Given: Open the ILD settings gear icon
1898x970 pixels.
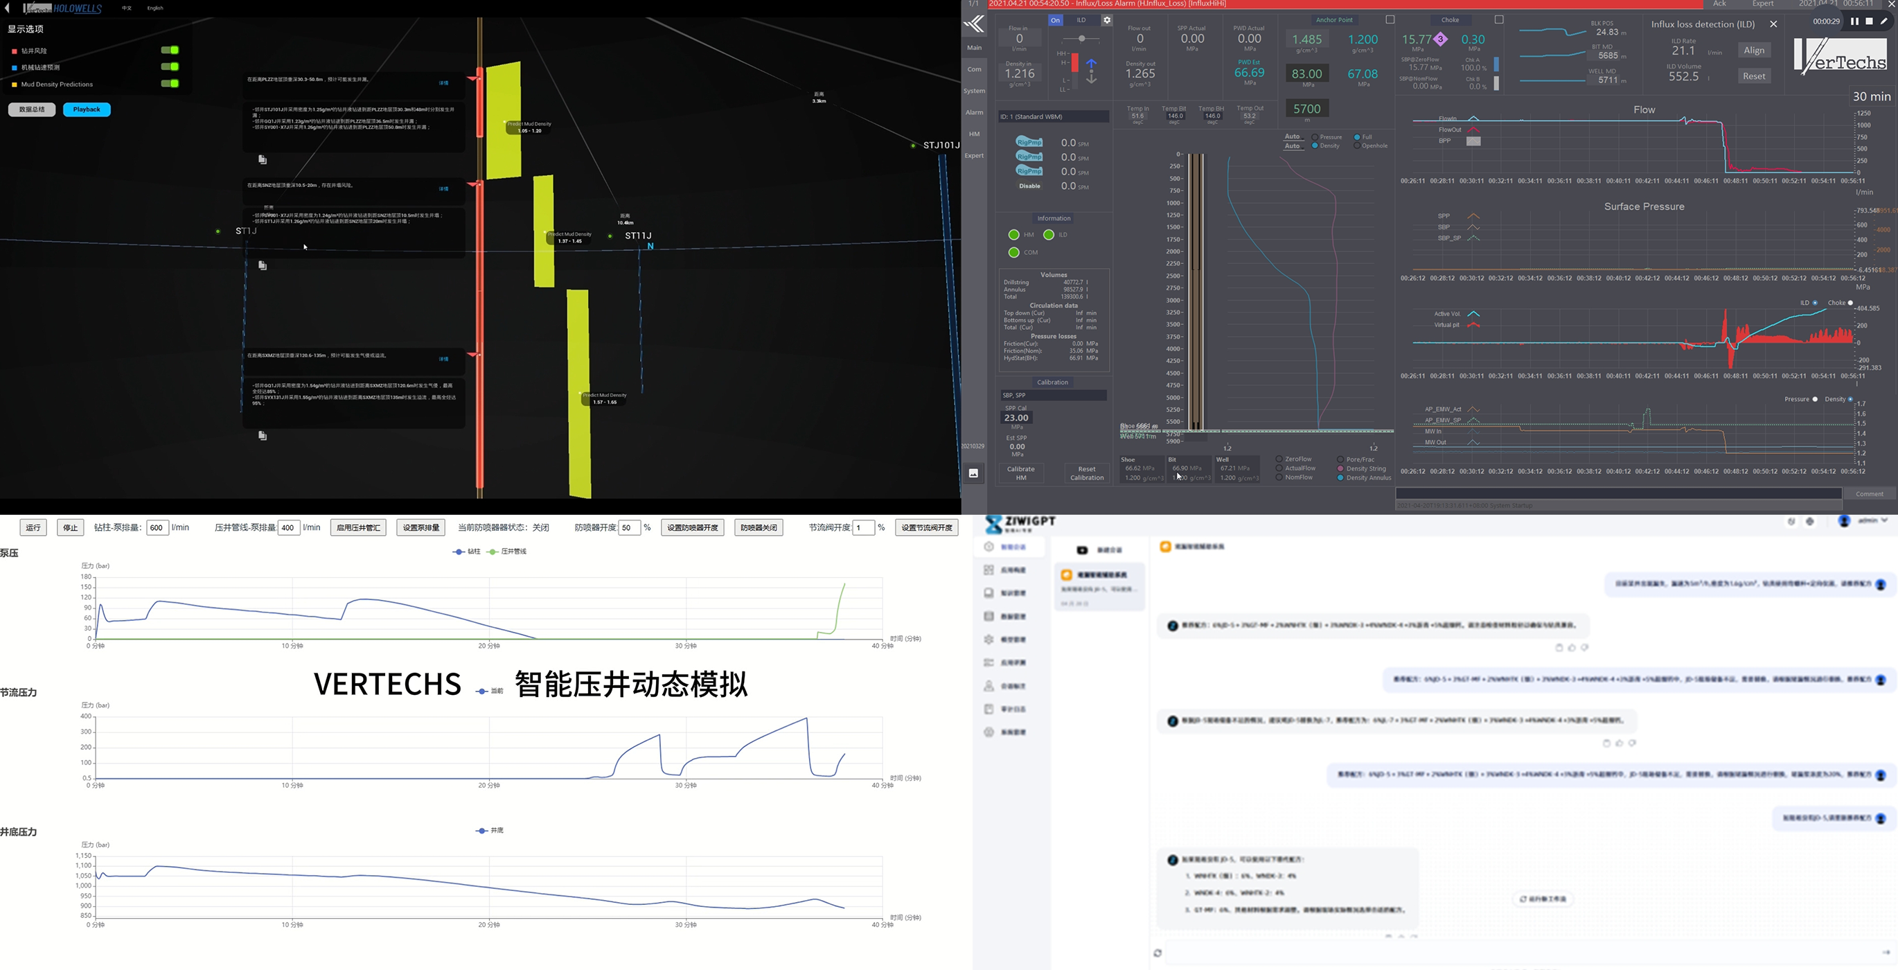Looking at the screenshot, I should click(x=1107, y=20).
